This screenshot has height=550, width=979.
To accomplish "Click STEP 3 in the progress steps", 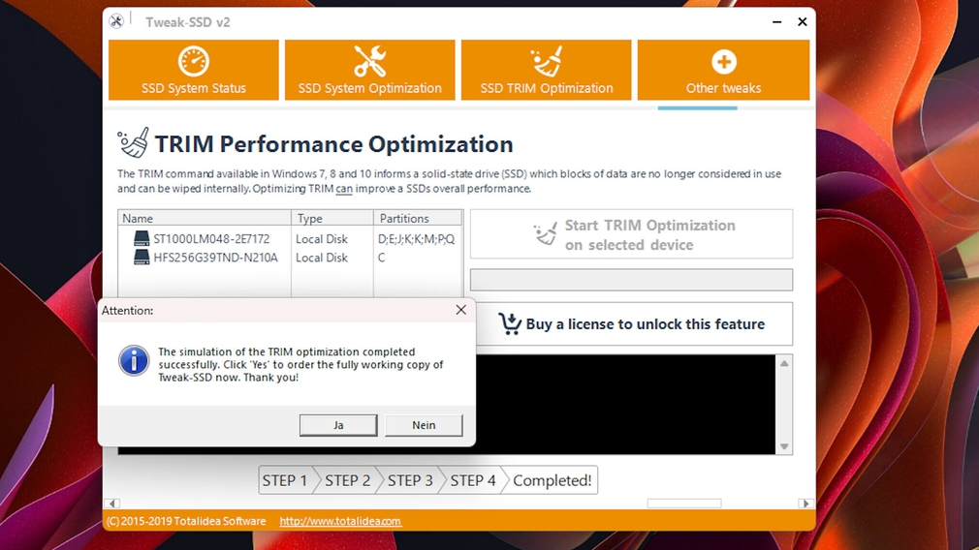I will (x=410, y=480).
